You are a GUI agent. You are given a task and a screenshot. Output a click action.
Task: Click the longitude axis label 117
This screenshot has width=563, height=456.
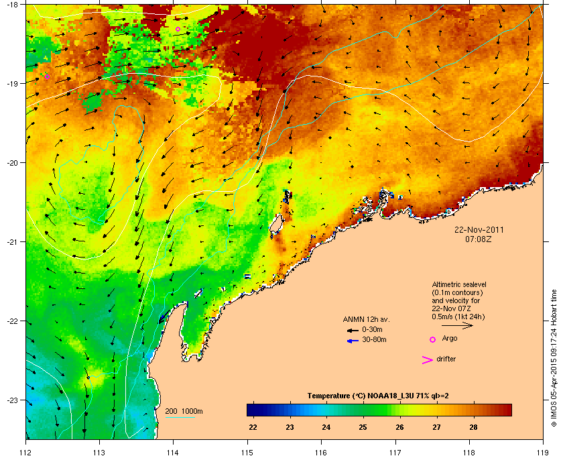(x=395, y=452)
